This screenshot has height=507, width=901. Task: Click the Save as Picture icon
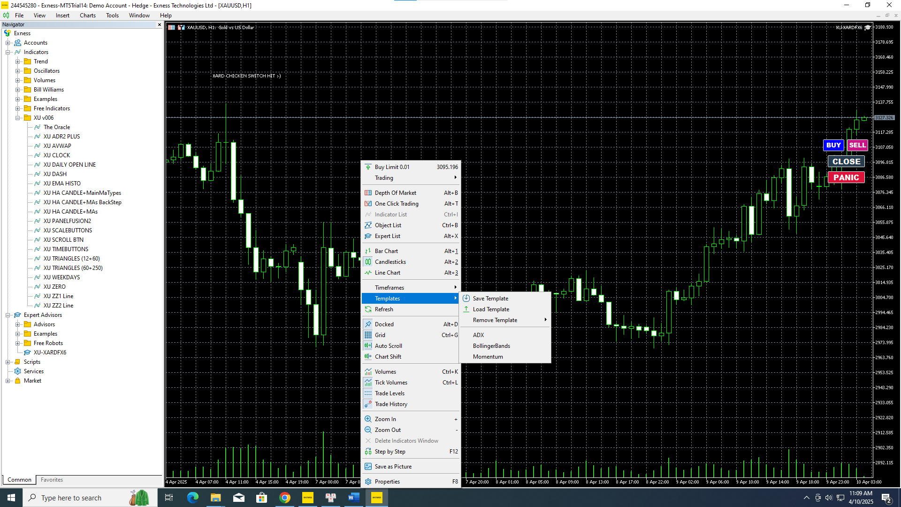[368, 467]
